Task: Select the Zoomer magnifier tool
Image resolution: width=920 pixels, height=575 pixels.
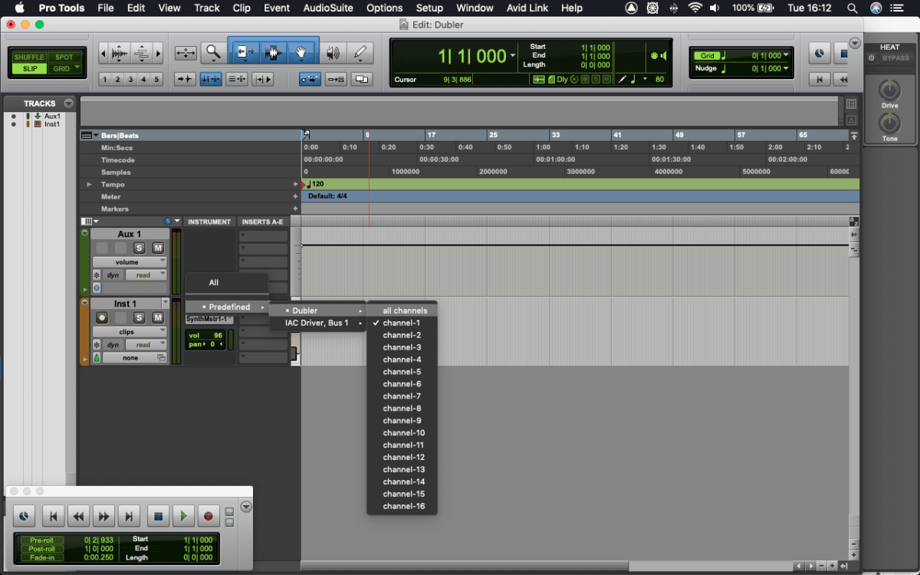Action: click(214, 53)
